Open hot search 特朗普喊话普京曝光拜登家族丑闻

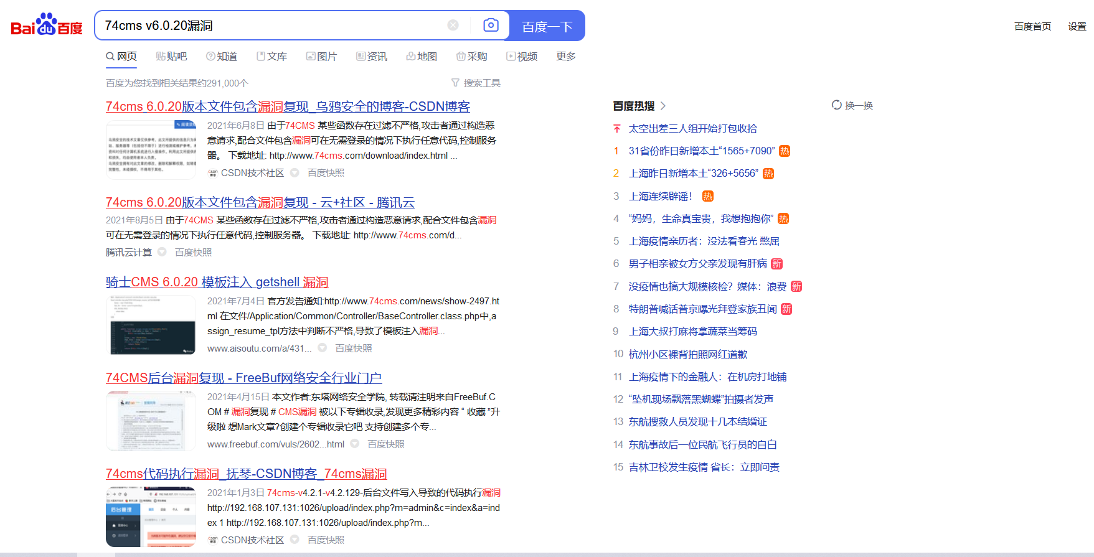(702, 309)
